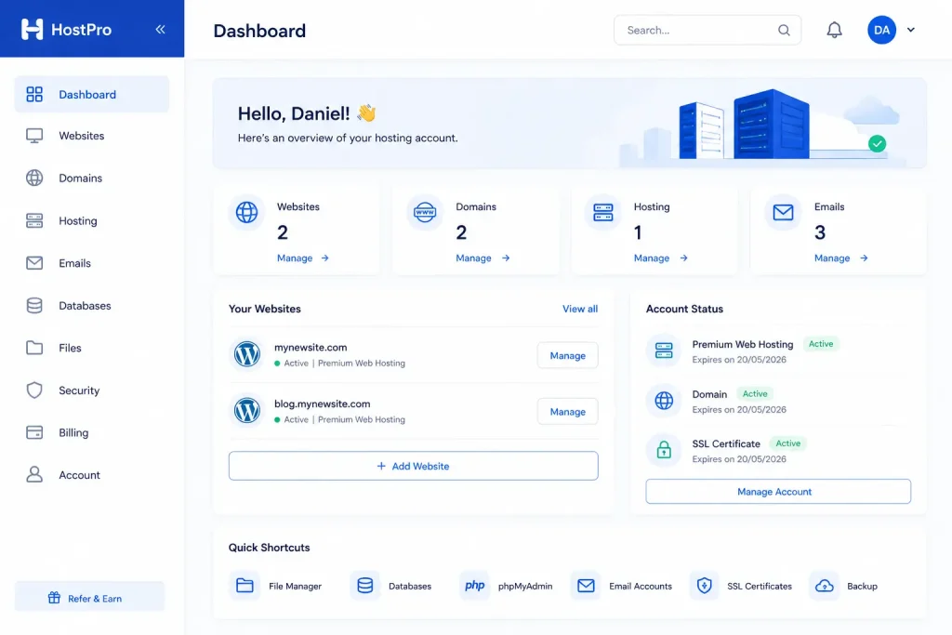
Task: Click the Refer & Earn button
Action: 89,598
